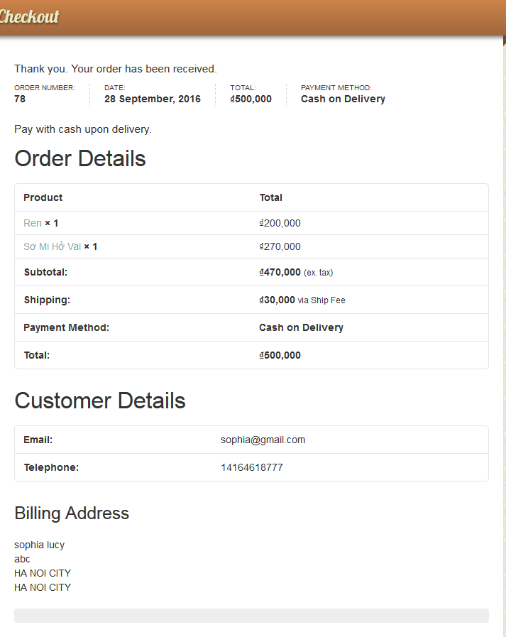Click the ₫500,000 total in the table
Viewport: 506px width, 637px height.
pos(280,355)
